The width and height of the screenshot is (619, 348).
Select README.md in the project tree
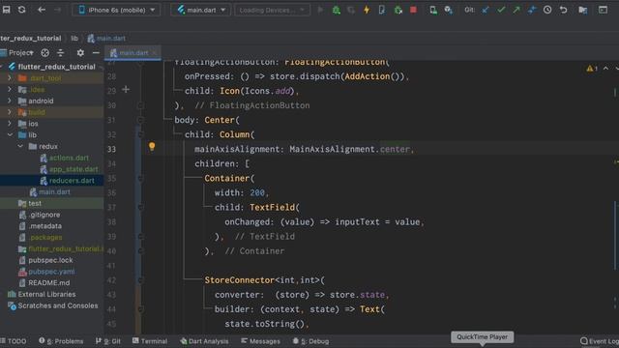click(44, 283)
